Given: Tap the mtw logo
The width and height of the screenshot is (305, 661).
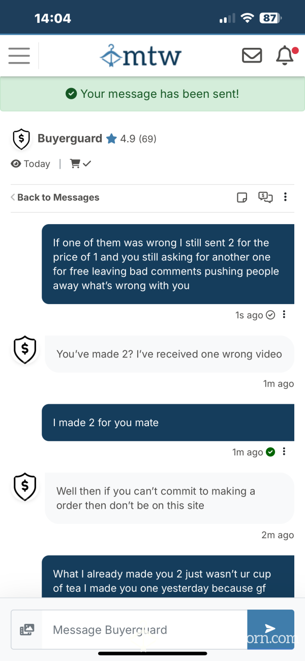Looking at the screenshot, I should (141, 56).
